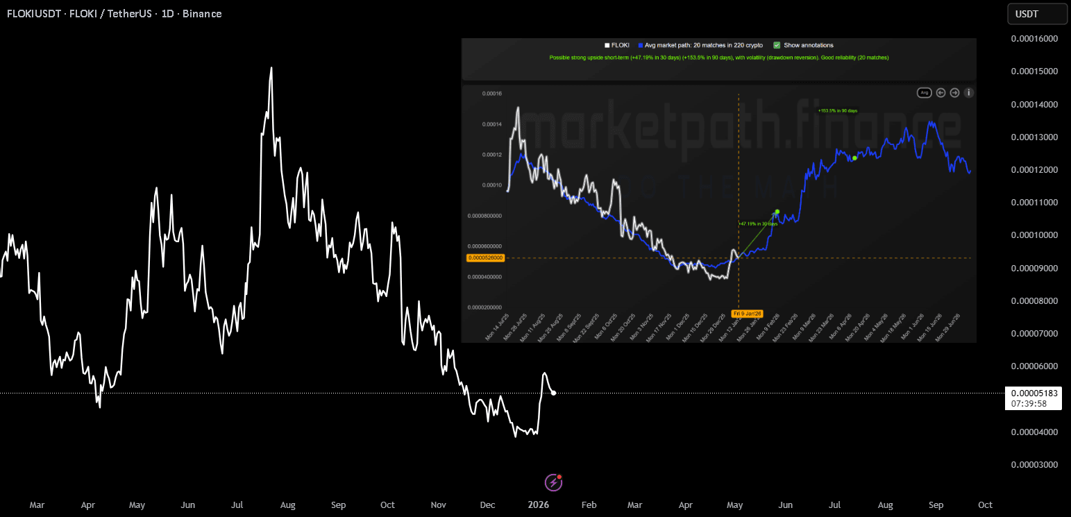Click the Aug label on the time axis

point(288,505)
